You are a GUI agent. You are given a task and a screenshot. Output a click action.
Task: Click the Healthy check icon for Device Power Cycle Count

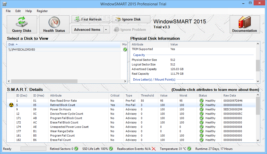point(202,114)
